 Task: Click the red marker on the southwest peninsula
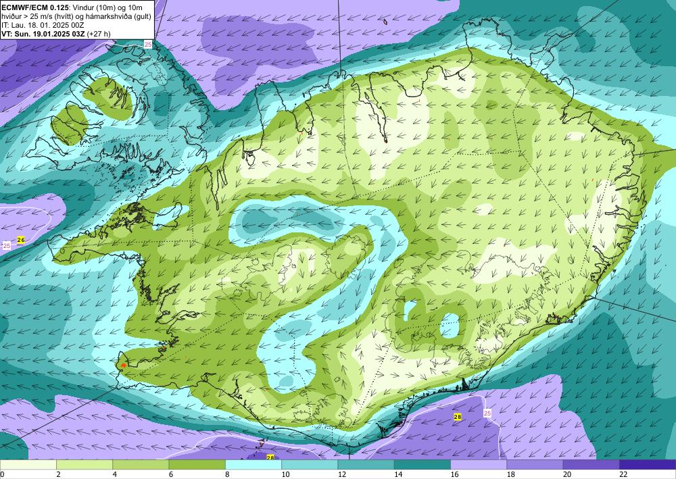123,365
